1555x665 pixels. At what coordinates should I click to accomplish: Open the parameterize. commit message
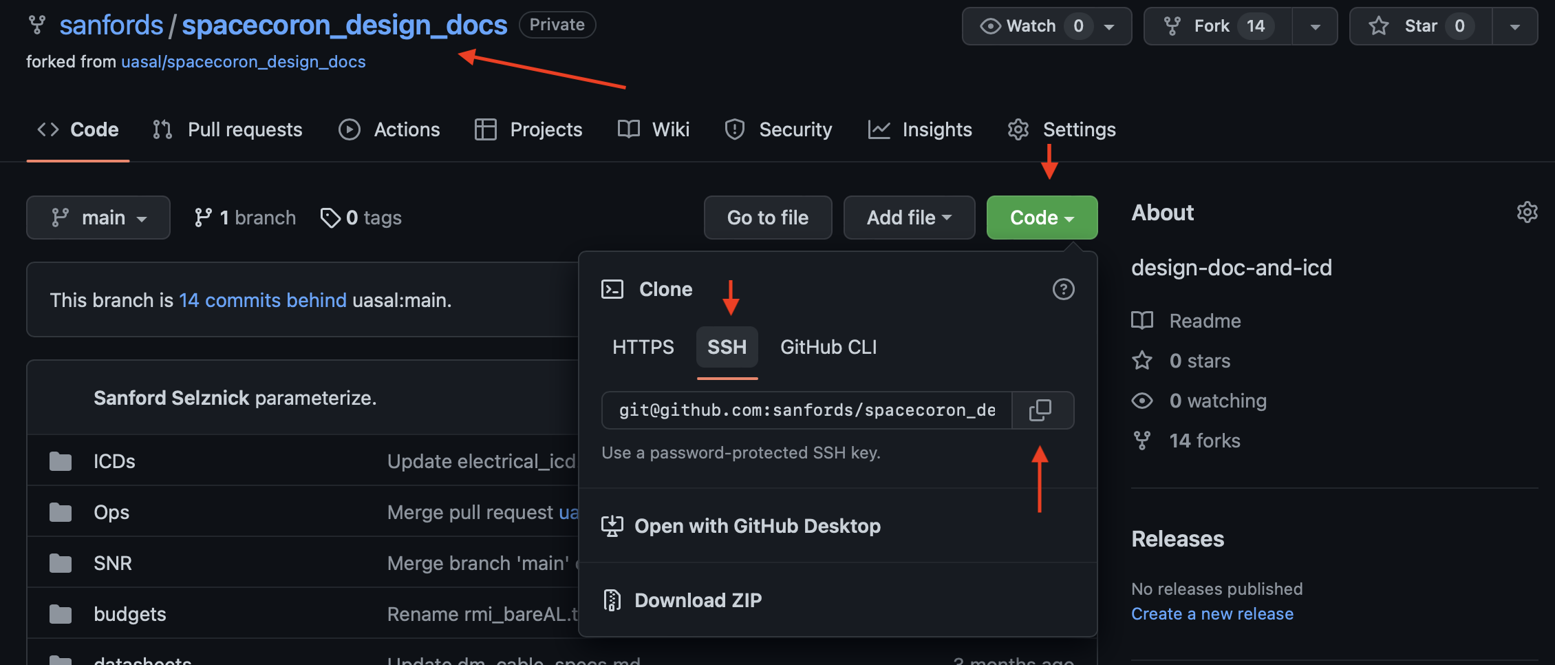(x=316, y=398)
